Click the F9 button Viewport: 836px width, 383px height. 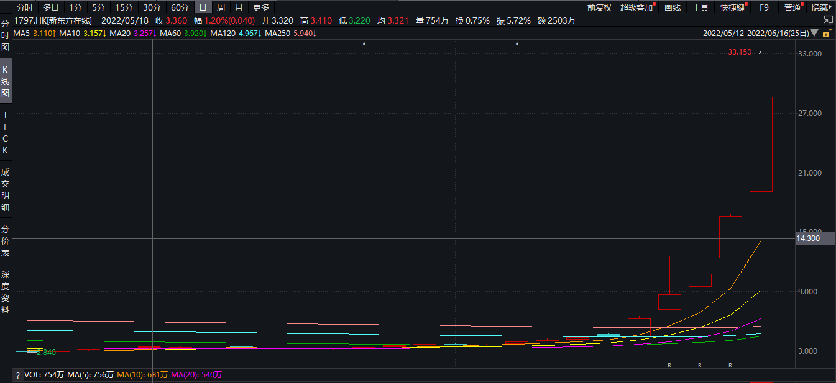tap(764, 7)
